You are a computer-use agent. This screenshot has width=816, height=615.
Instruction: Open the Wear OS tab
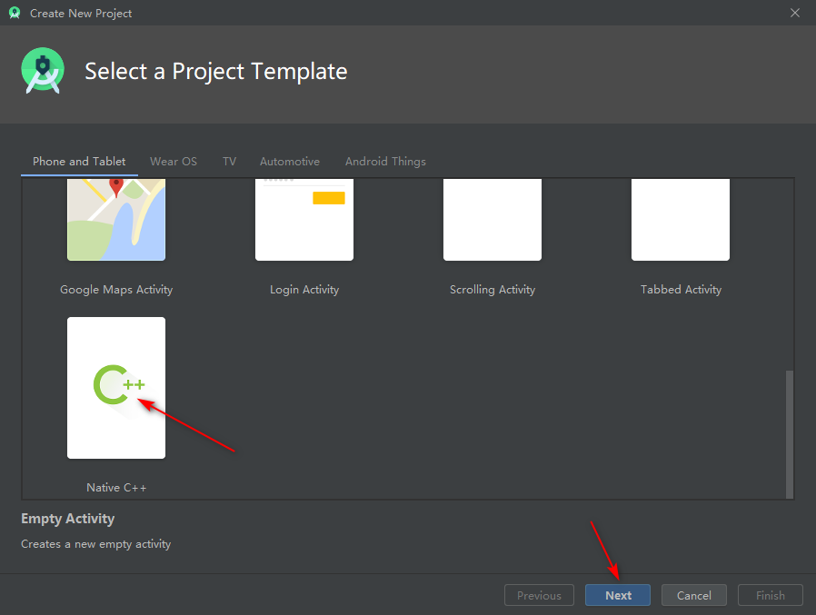tap(174, 162)
